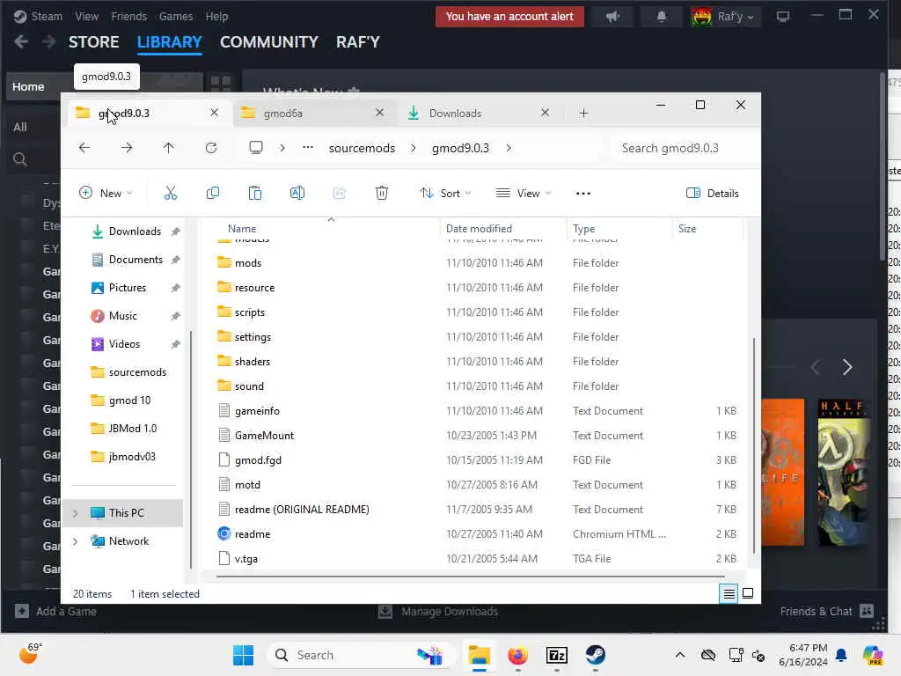Switch to the gmod6a tab
Image resolution: width=901 pixels, height=676 pixels.
(315, 114)
